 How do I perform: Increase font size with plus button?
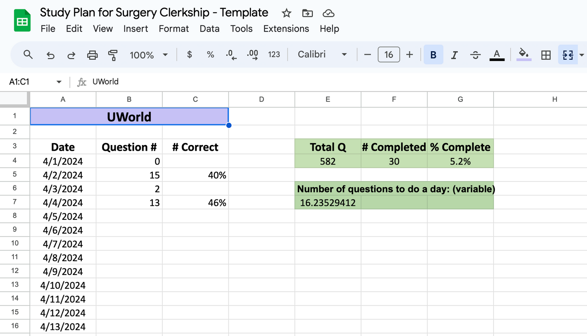click(409, 54)
